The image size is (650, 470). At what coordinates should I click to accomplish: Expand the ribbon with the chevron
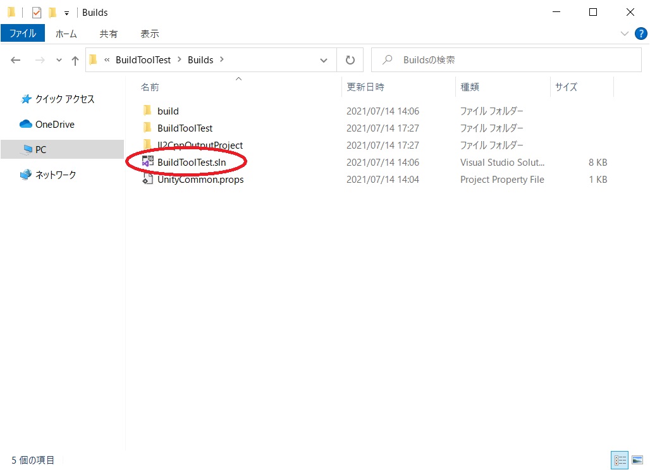[624, 34]
